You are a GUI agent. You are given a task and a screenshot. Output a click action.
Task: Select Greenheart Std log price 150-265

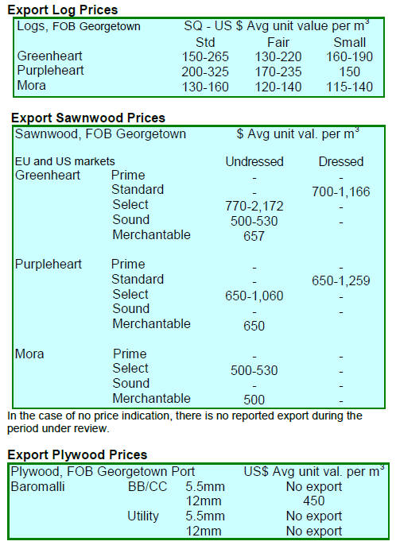click(205, 56)
